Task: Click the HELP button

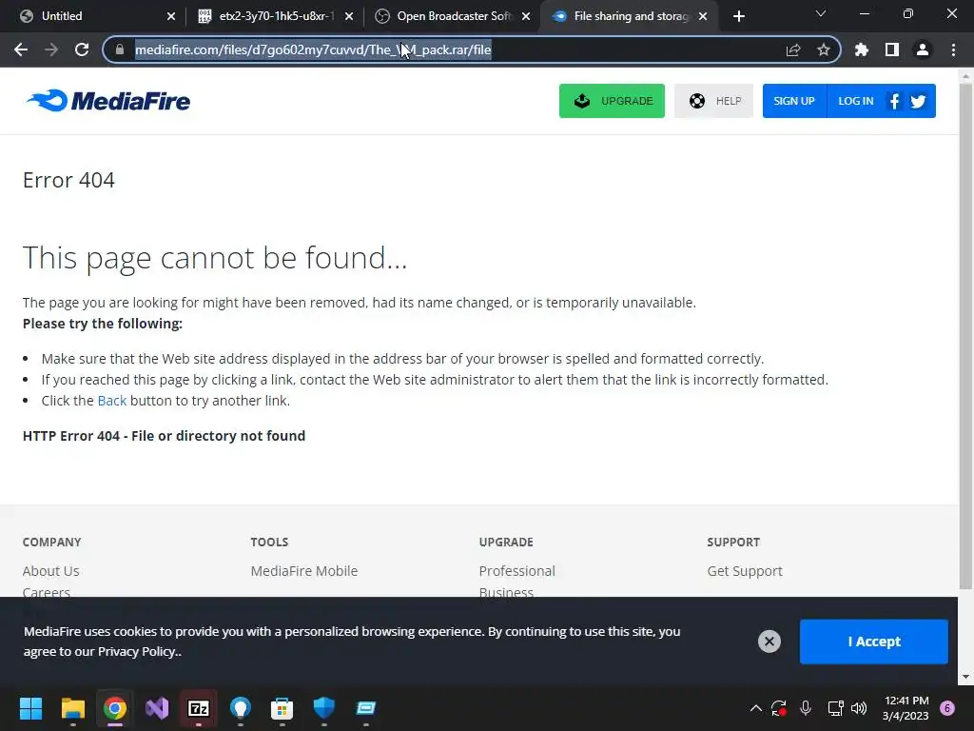Action: point(713,101)
